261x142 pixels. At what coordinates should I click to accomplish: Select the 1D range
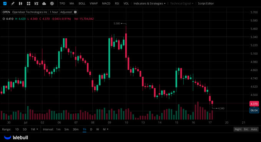(17, 129)
